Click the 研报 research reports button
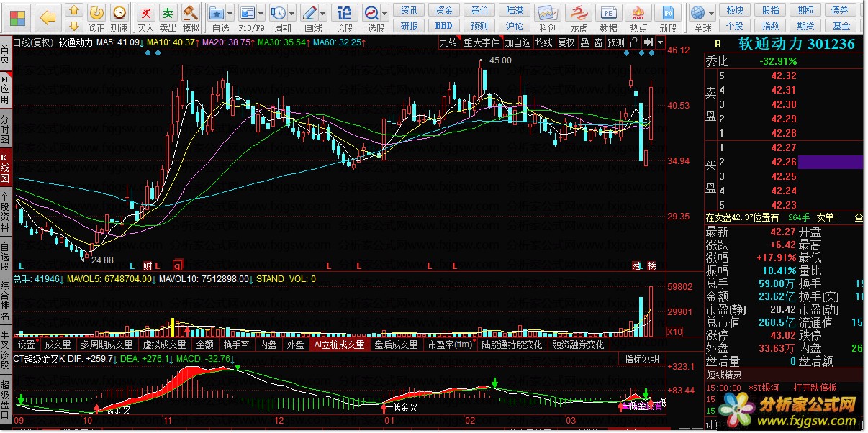868x433 pixels. pyautogui.click(x=410, y=26)
